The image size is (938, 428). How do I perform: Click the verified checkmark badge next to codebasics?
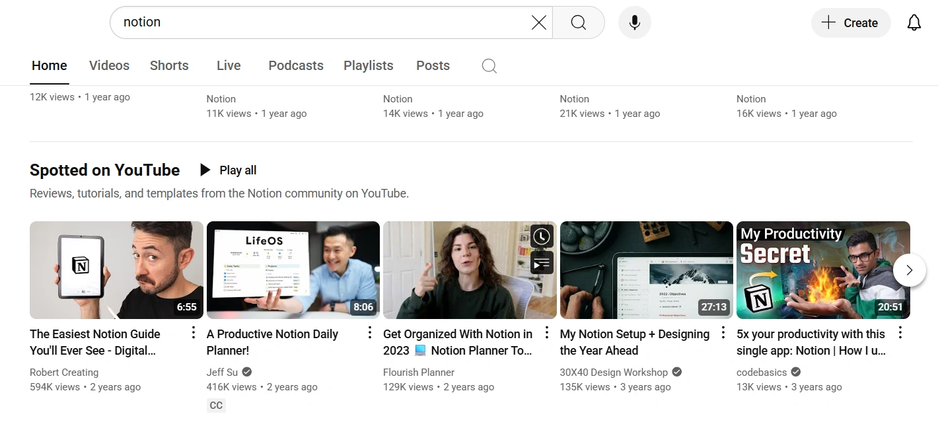(x=795, y=372)
